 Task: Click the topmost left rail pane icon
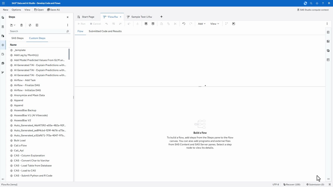tap(3, 18)
